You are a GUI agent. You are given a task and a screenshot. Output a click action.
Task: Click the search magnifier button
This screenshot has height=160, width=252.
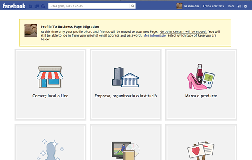[x=133, y=6]
